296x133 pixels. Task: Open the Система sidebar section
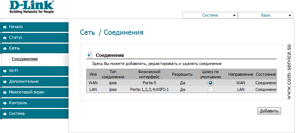coord(34,114)
